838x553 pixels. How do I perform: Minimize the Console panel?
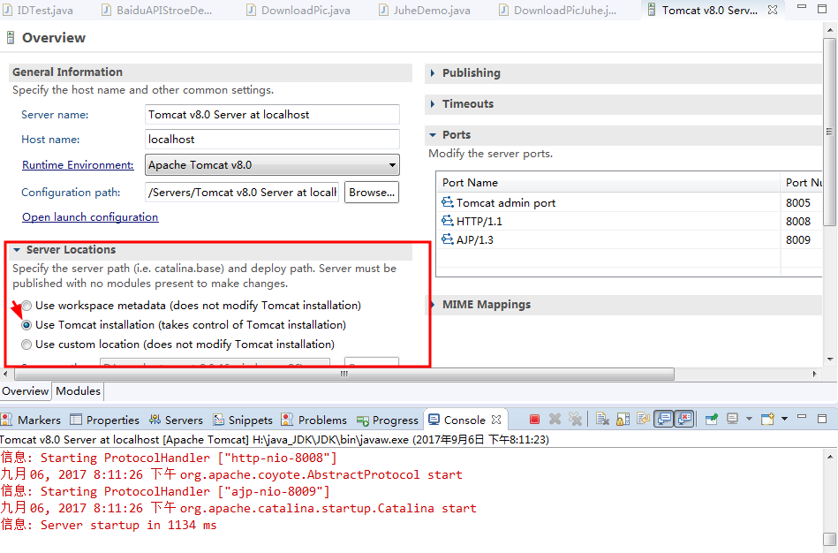(x=802, y=417)
